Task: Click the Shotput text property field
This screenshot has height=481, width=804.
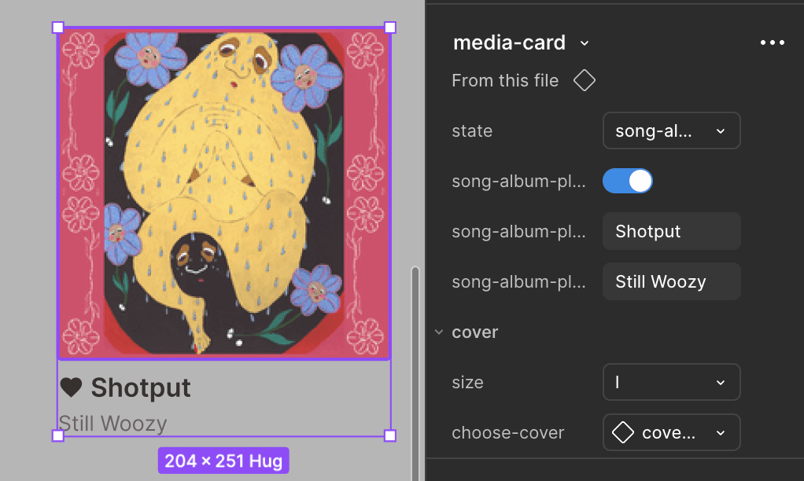Action: pos(671,231)
